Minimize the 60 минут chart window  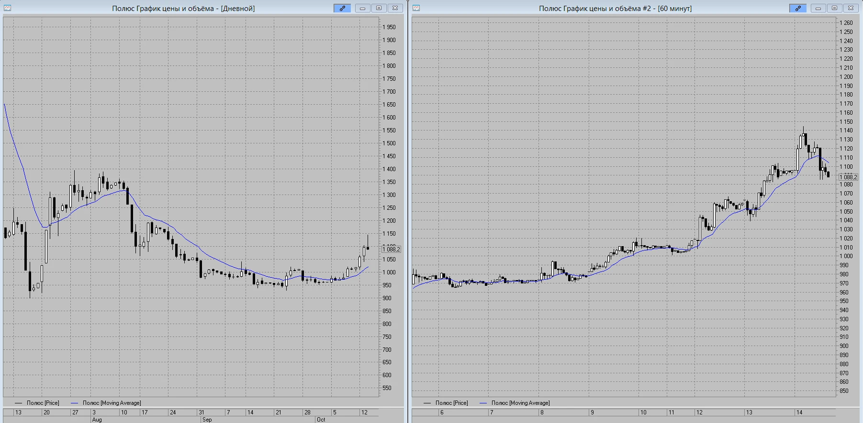coord(818,8)
